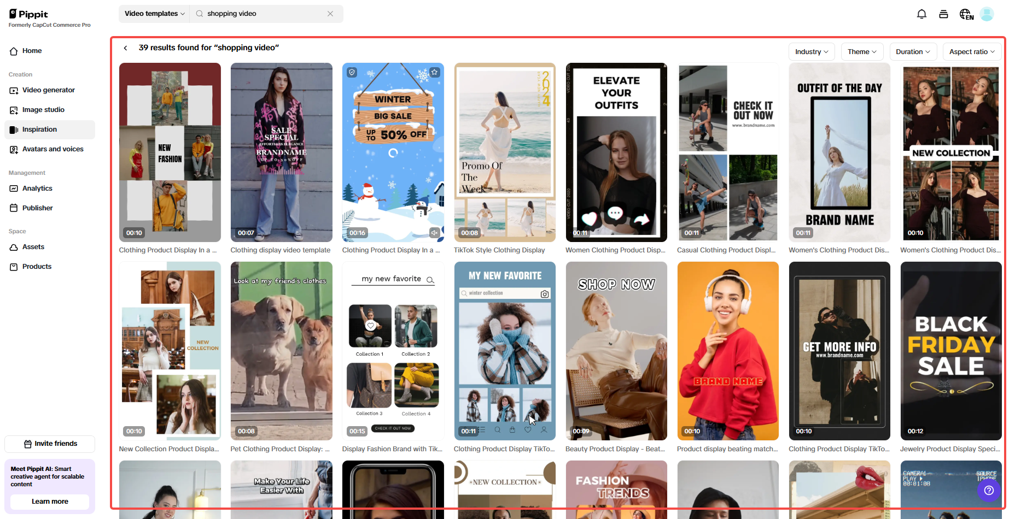Open the "Shop Now" template thumbnail
This screenshot has width=1015, height=519.
616,351
